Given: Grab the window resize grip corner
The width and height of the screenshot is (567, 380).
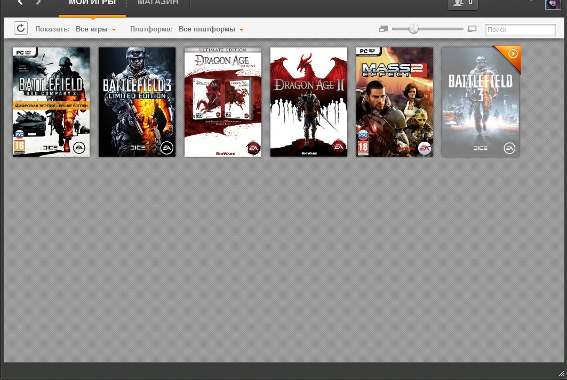Looking at the screenshot, I should coord(562,373).
